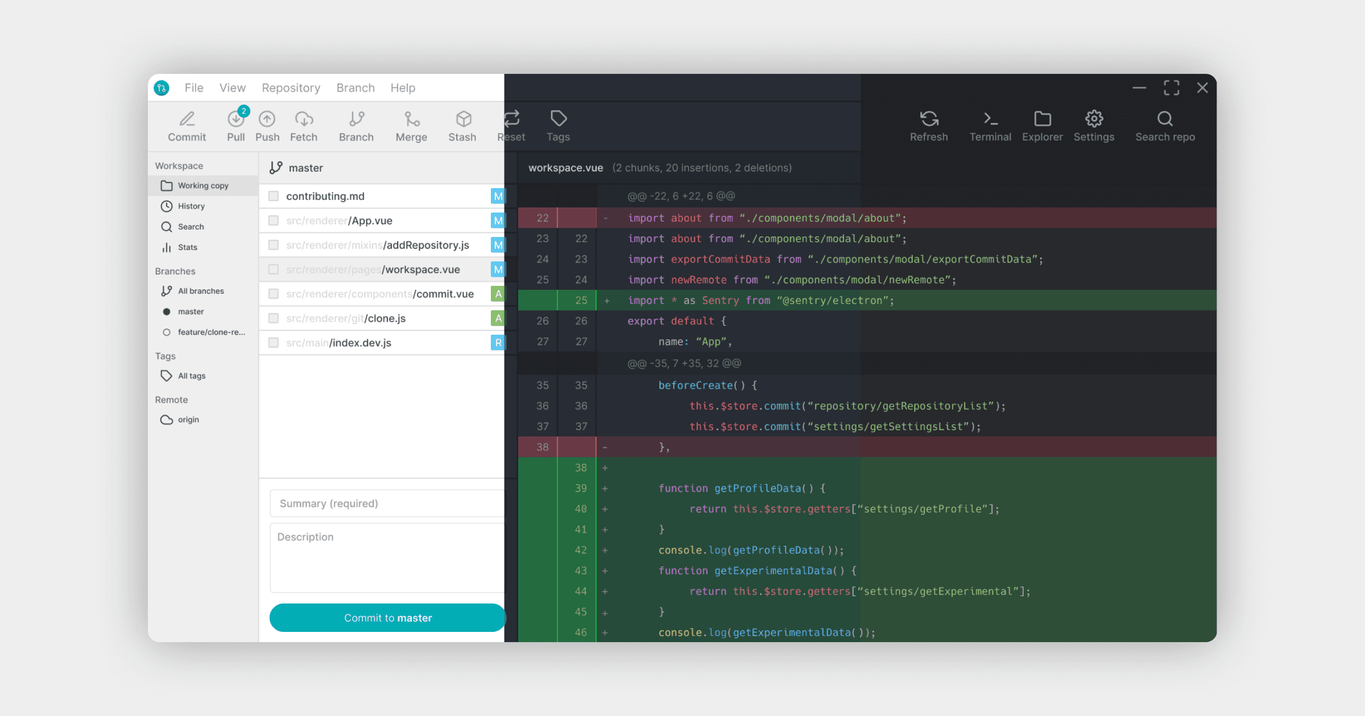Open Search repo magnifier icon
This screenshot has height=716, width=1365.
point(1164,119)
